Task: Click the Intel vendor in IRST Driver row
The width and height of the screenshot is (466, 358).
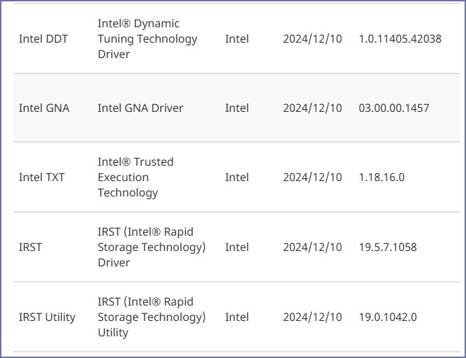Action: (237, 247)
